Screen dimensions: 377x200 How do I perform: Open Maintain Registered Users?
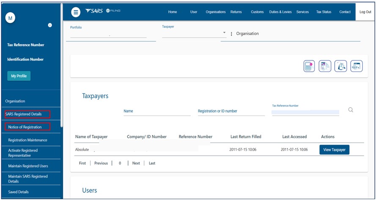[28, 166]
